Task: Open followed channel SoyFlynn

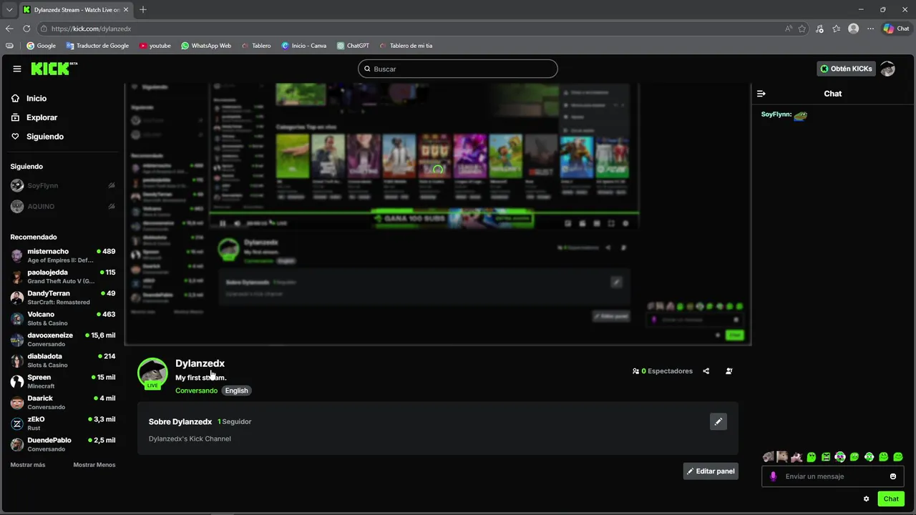Action: tap(63, 185)
